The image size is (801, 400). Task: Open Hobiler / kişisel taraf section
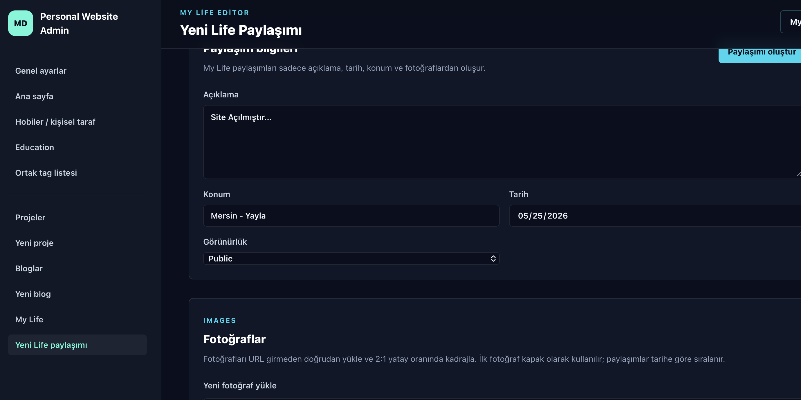55,122
